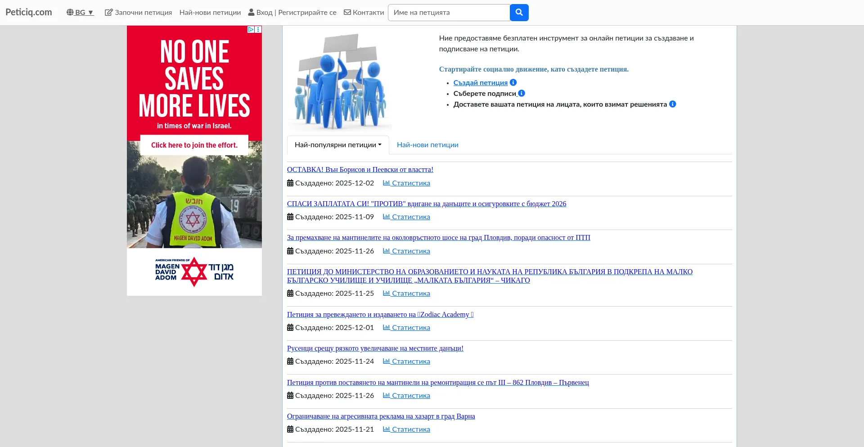Screen dimensions: 864x447
Task: Open the СПАСИ ЗАПЛАТАТА СИ petition
Action: point(427,204)
